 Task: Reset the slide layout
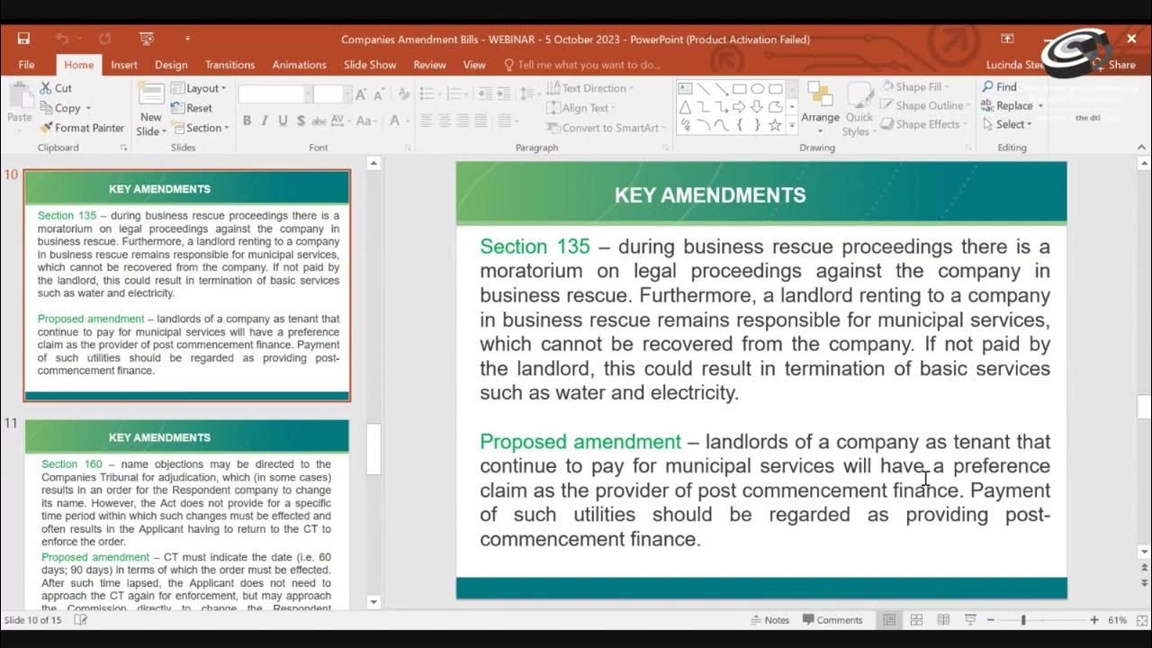point(191,108)
